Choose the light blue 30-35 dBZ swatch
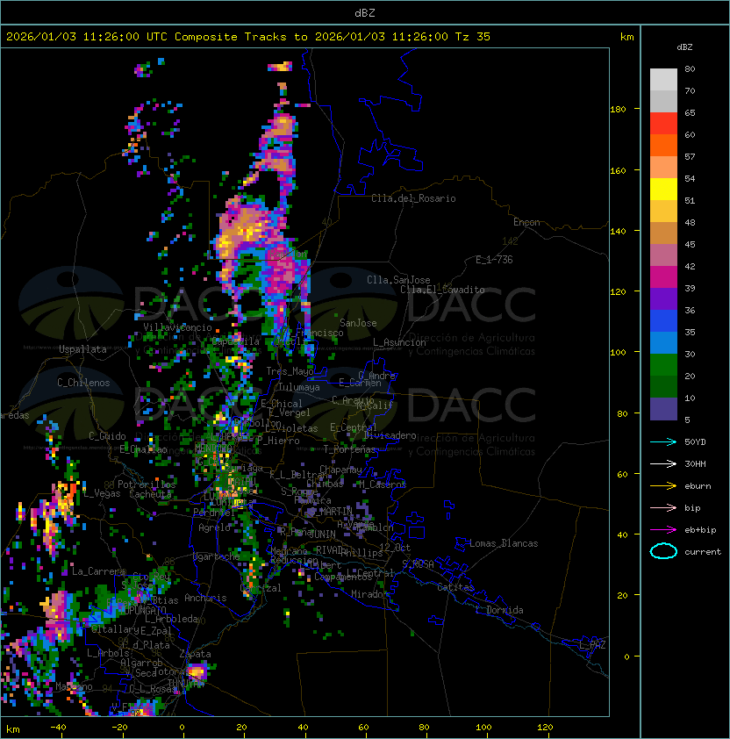 coord(663,342)
